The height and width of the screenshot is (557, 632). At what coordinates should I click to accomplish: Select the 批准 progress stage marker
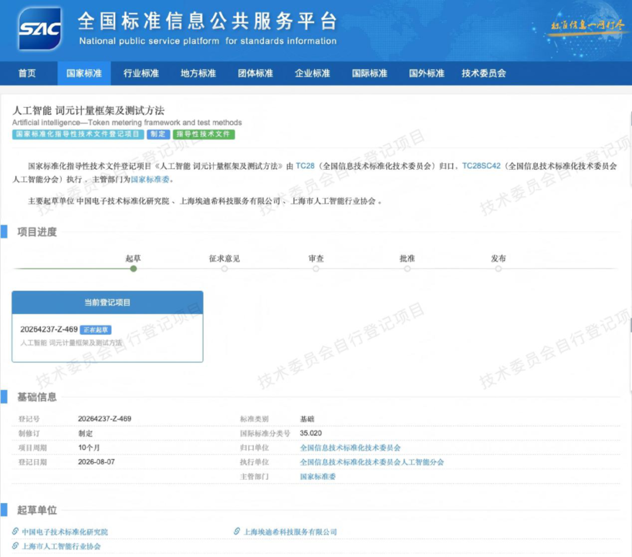click(x=407, y=269)
